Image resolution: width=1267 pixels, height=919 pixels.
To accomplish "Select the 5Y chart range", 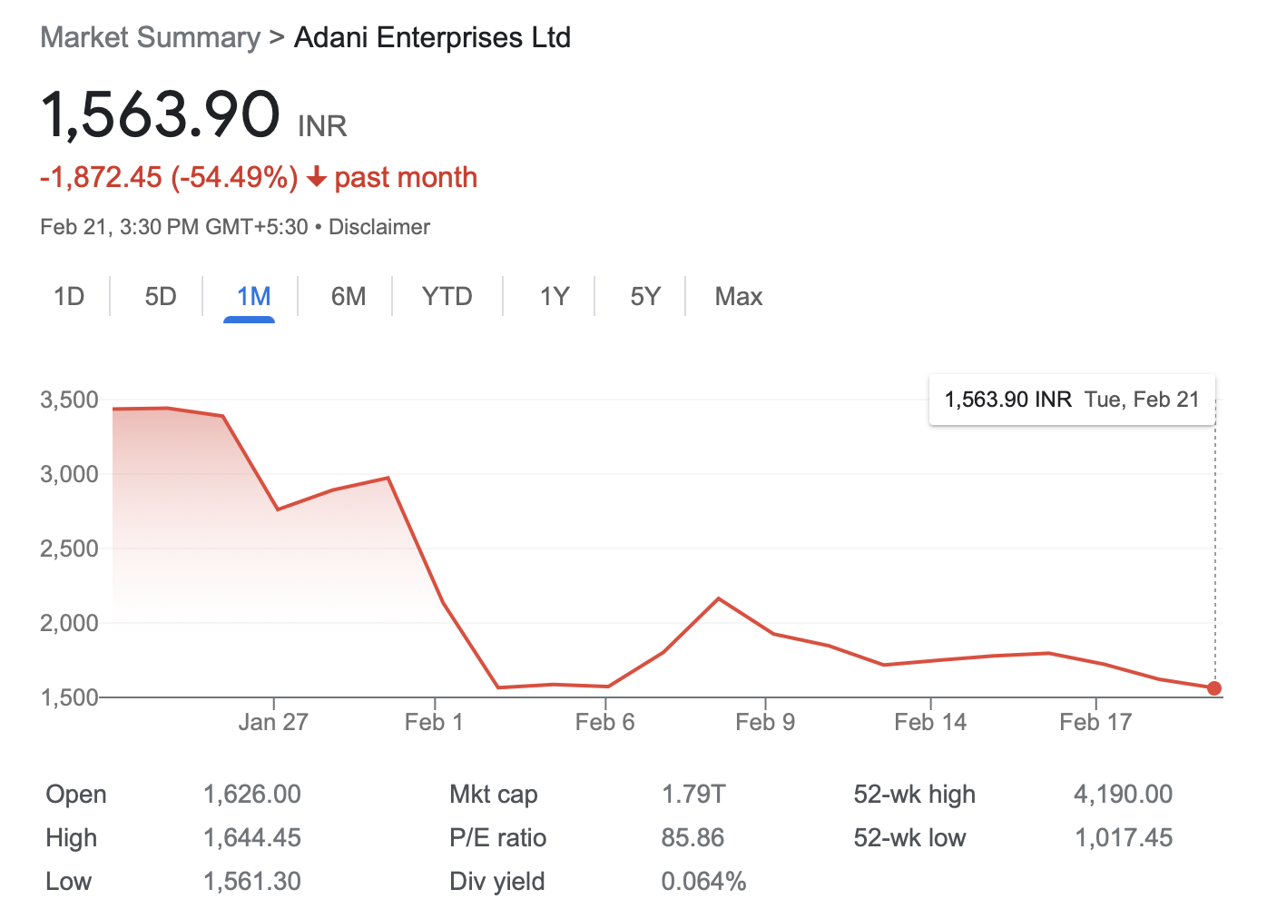I will (x=645, y=297).
